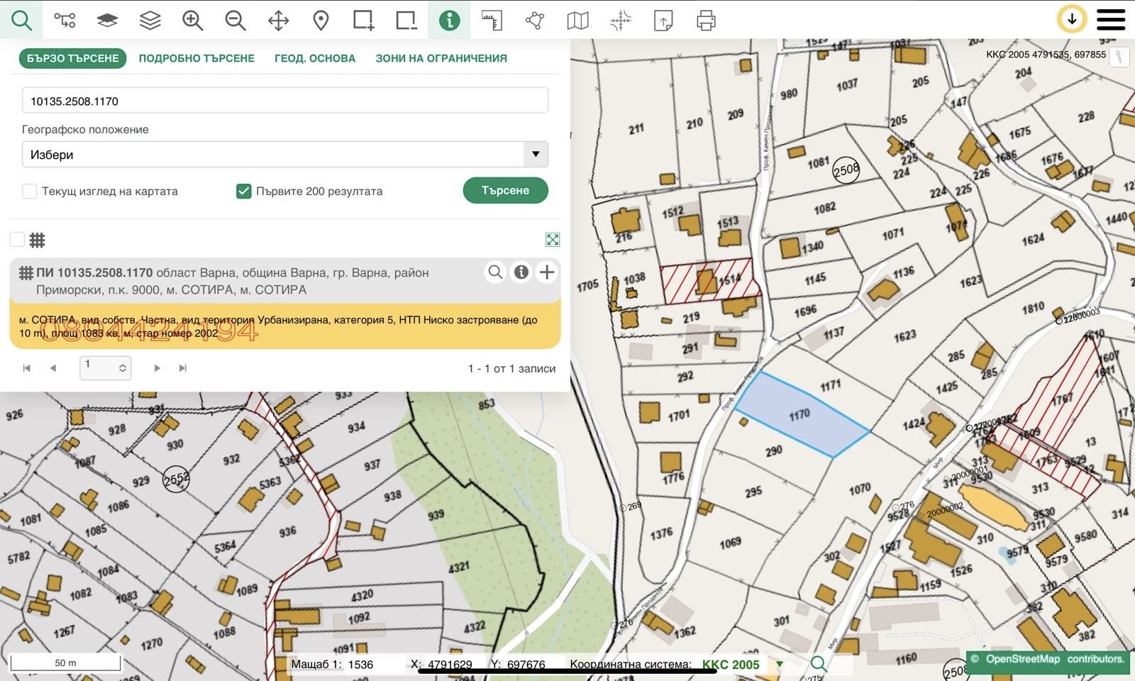The width and height of the screenshot is (1135, 681).
Task: Adjust the results page number stepper
Action: tap(122, 368)
